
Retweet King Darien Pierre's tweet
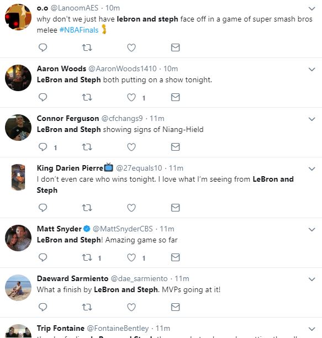(87, 208)
